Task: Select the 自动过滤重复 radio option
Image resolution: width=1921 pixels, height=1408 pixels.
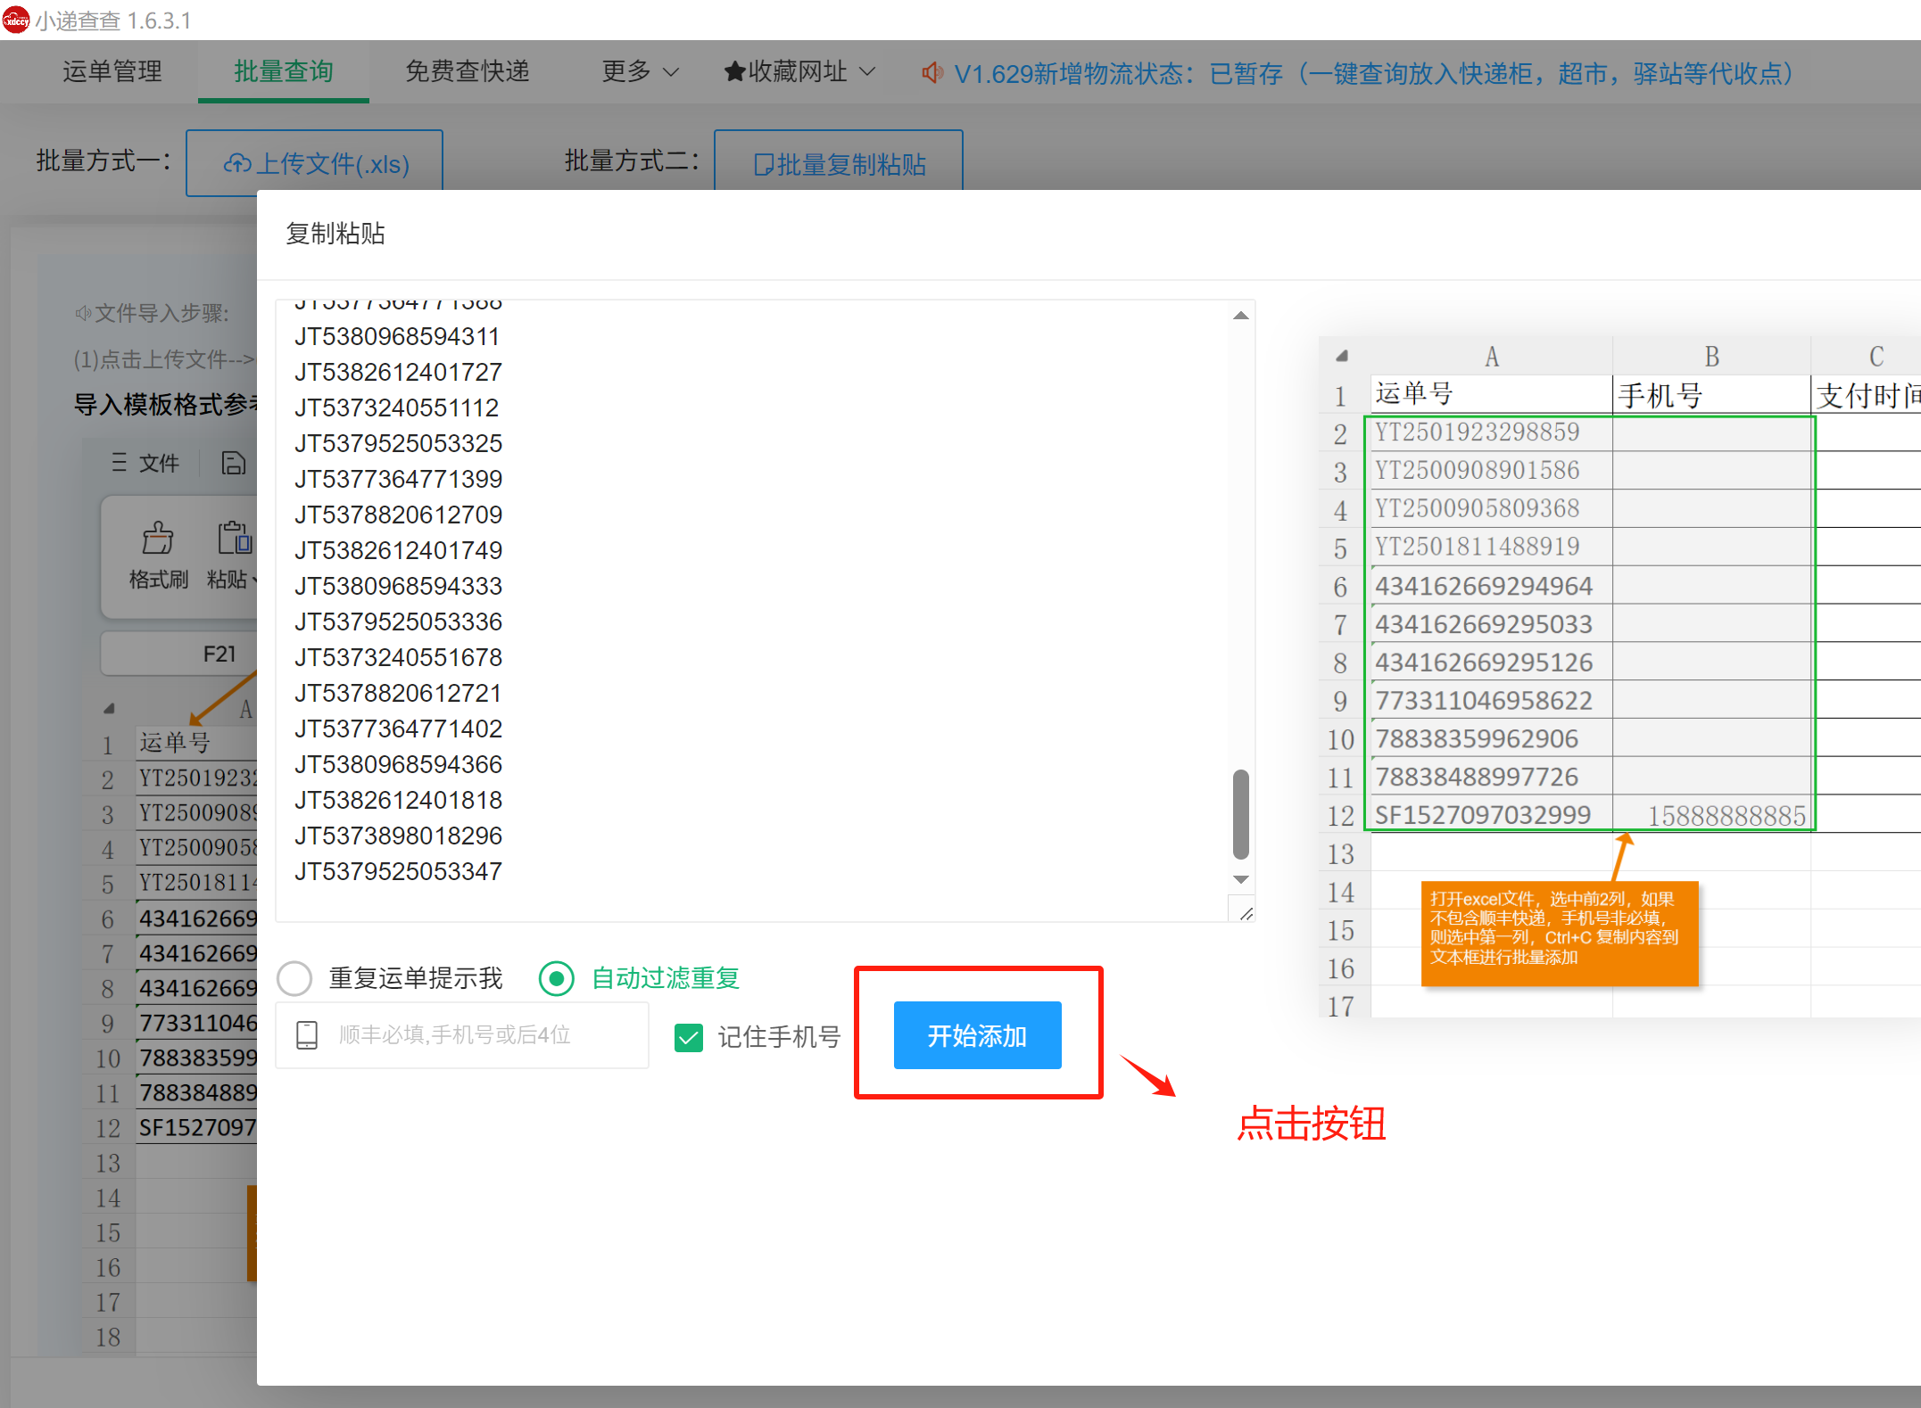Action: point(557,978)
